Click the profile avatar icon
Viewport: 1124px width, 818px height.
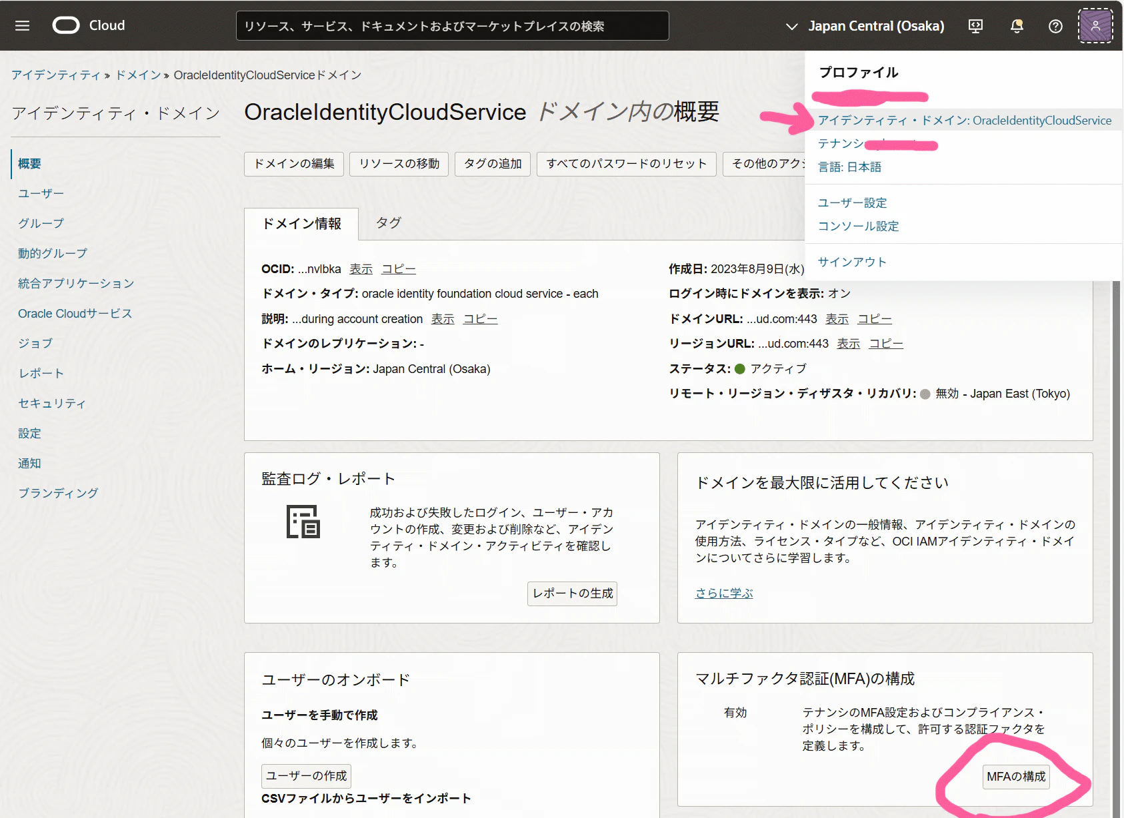1095,26
